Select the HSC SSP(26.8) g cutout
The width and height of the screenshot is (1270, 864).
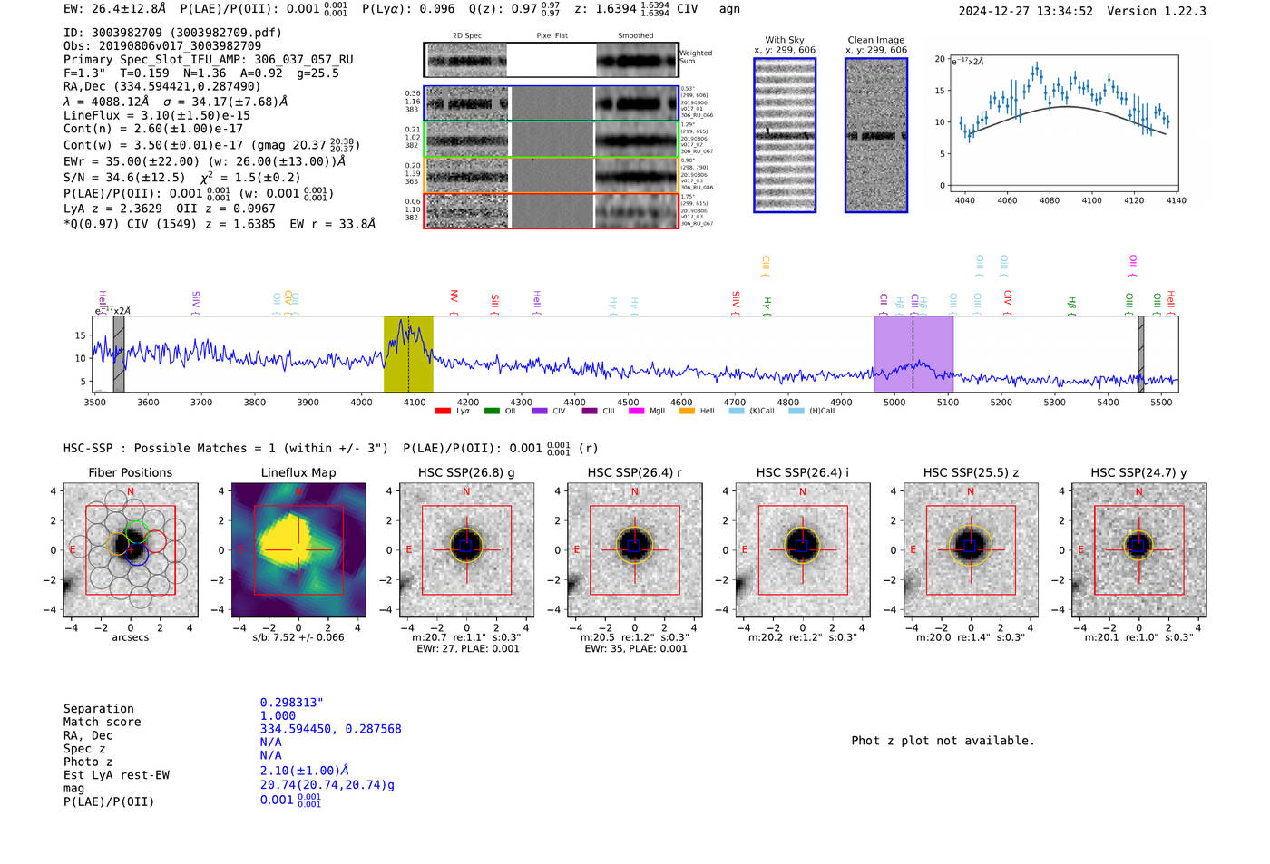(466, 550)
